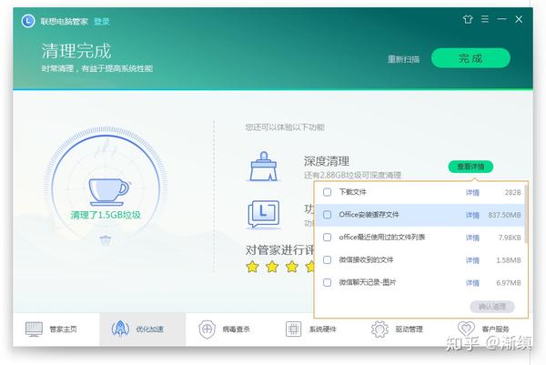Close the Lenovo PC Manager window
546x365 pixels.
coord(519,19)
